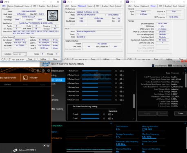
Task: Click the Memory Utilization value 1716 MB
Action: pyautogui.click(x=147, y=129)
